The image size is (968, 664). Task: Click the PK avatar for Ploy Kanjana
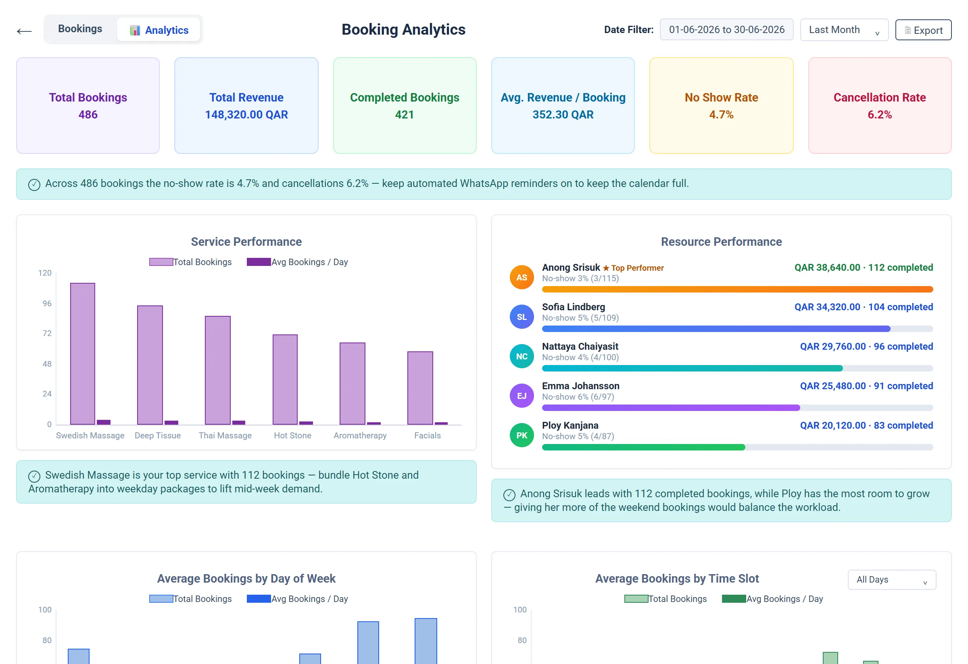coord(522,436)
